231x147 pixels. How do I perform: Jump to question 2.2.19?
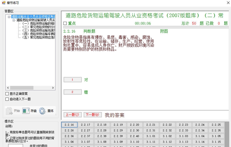coord(118,125)
